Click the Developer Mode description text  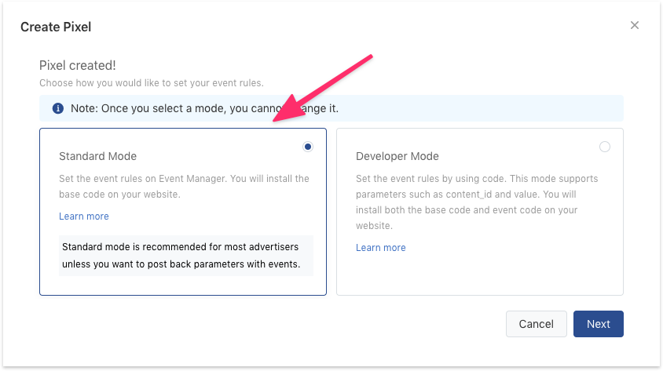[477, 202]
